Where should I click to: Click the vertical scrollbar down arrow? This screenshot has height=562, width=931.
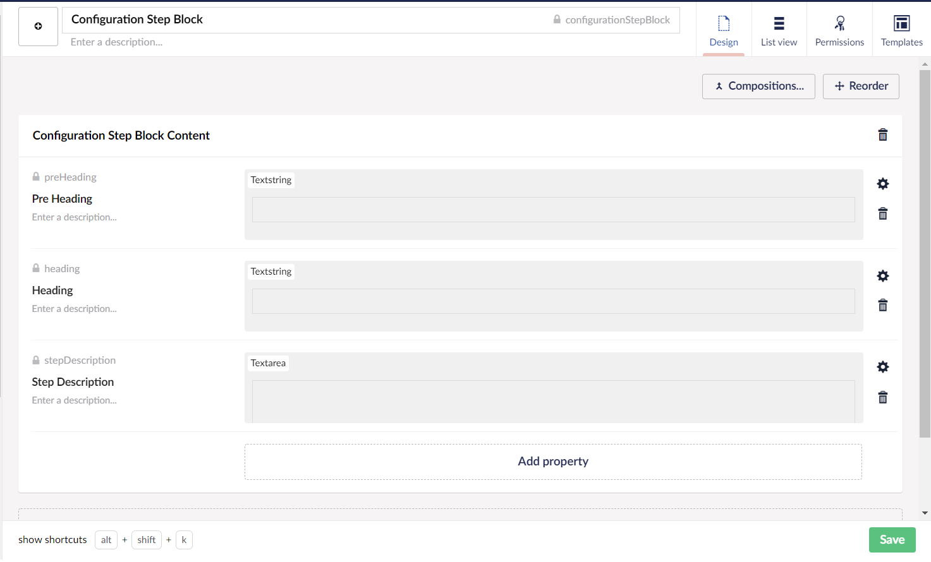(925, 513)
